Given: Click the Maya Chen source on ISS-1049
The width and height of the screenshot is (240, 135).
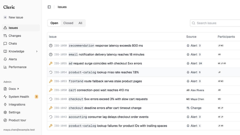Looking at the screenshot, I should [195, 99].
